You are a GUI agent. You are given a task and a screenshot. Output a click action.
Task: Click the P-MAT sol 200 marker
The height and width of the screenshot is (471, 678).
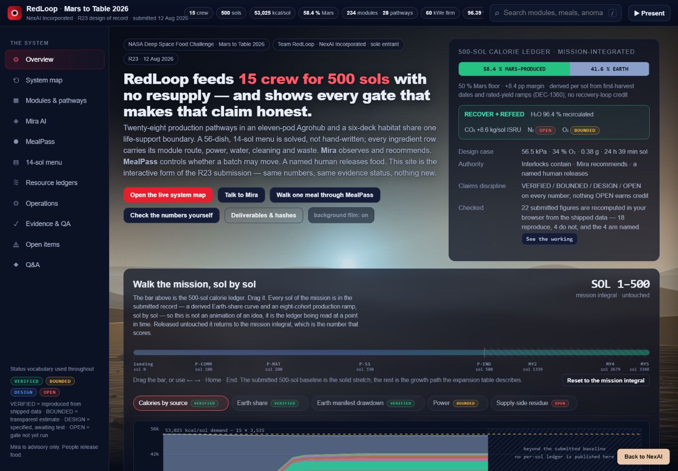(274, 366)
